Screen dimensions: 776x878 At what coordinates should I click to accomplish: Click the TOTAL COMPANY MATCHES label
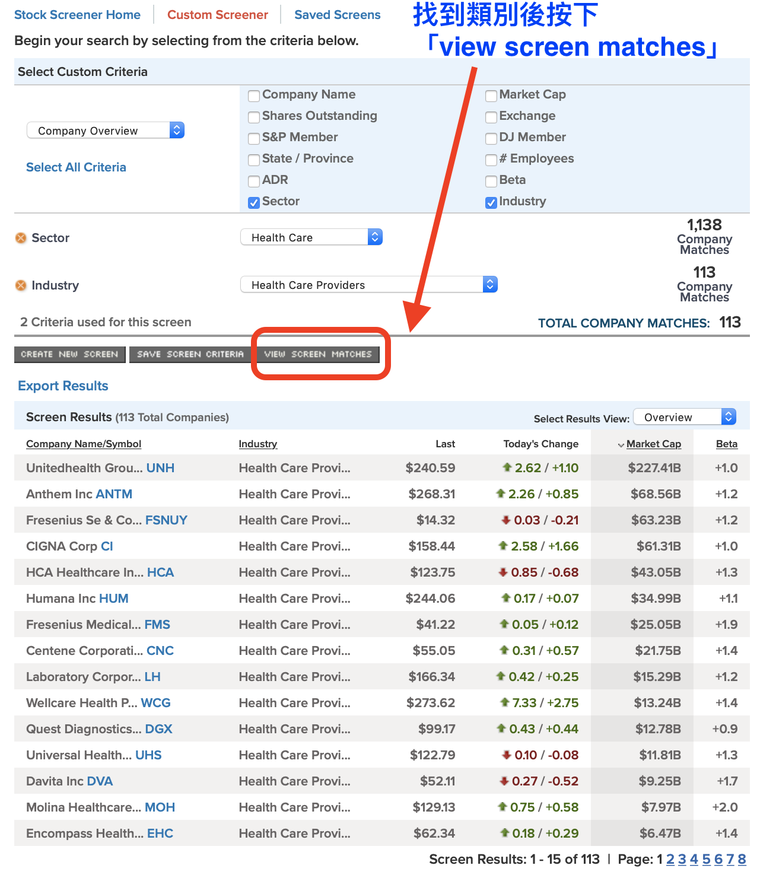point(624,323)
